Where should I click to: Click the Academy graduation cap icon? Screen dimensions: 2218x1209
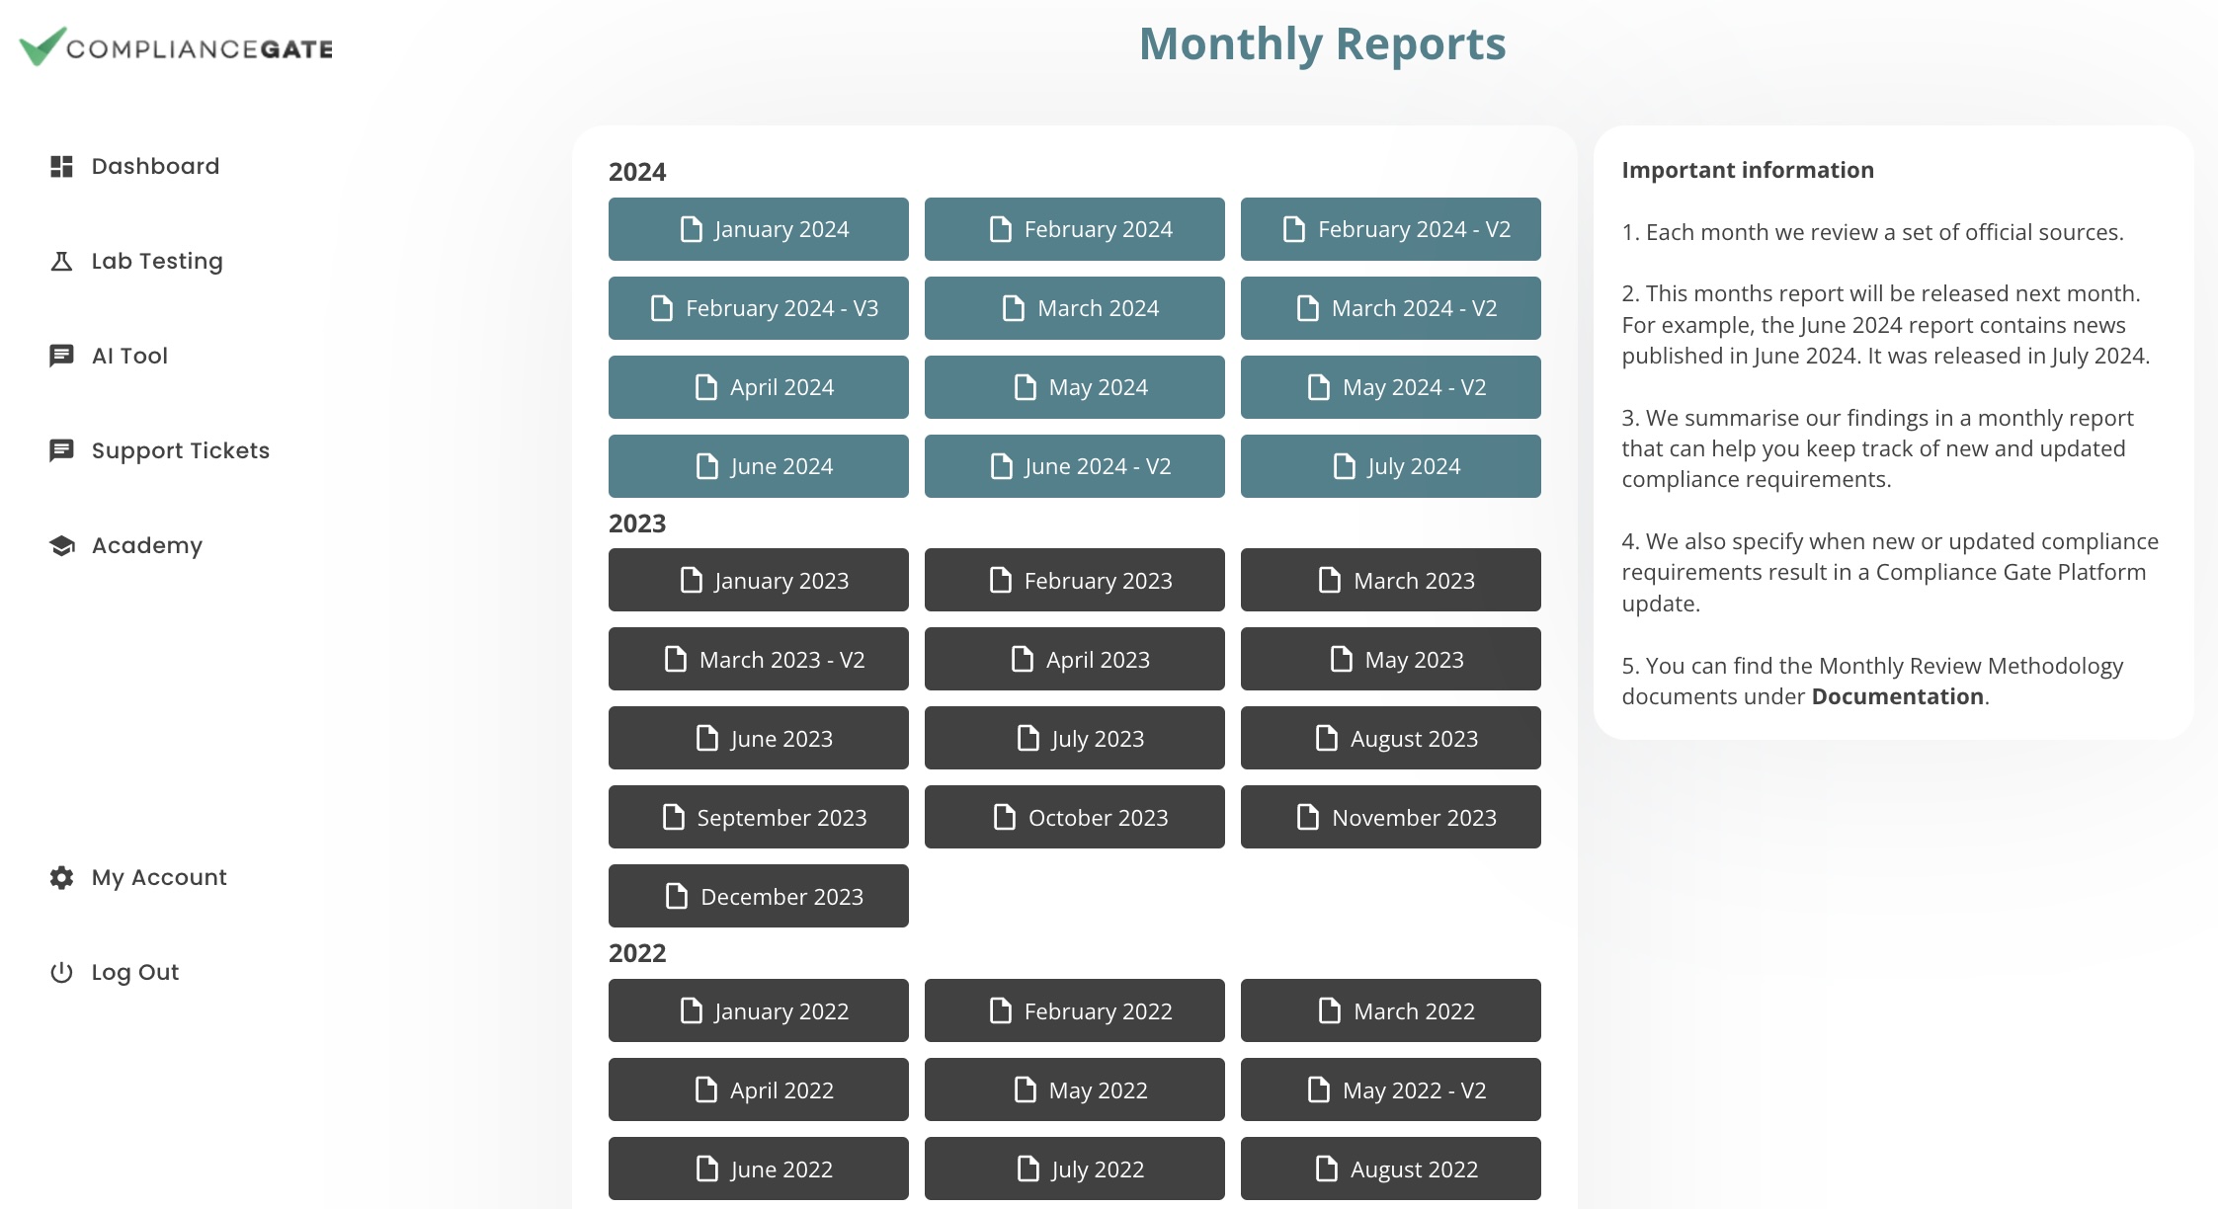coord(61,545)
